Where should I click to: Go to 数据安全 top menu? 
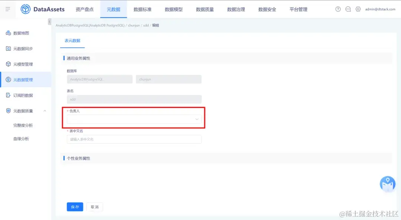pos(267,9)
